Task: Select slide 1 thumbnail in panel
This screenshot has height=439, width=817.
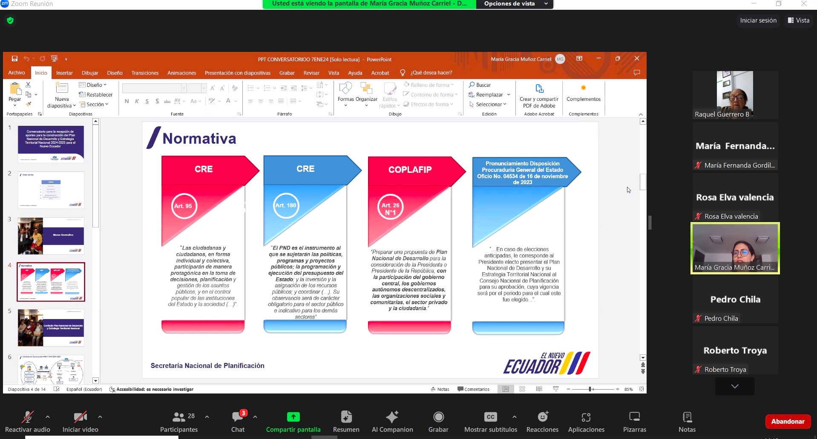Action: coord(51,144)
